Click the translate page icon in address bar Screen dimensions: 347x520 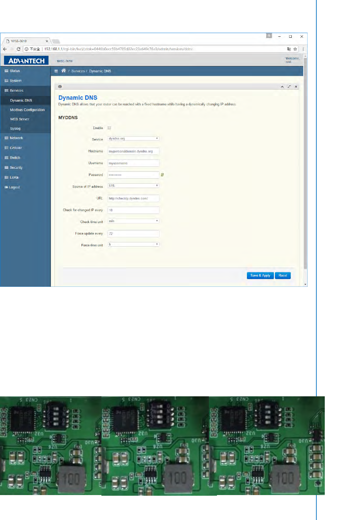(289, 49)
